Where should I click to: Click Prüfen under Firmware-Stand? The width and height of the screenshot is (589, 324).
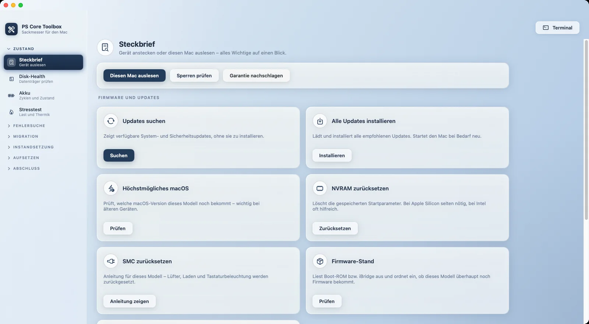tap(327, 301)
